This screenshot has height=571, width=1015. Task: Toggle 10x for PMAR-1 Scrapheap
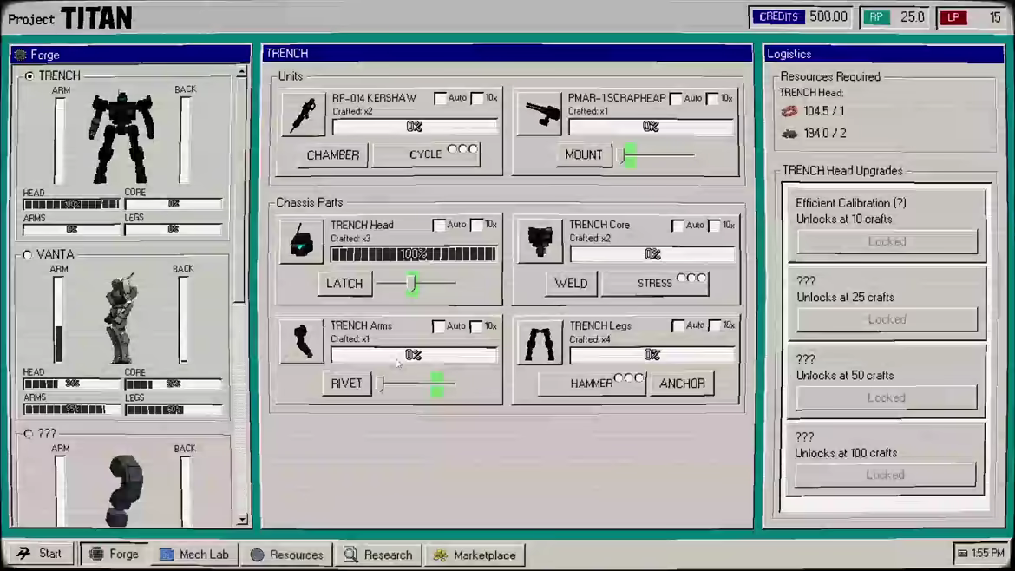[x=713, y=98]
